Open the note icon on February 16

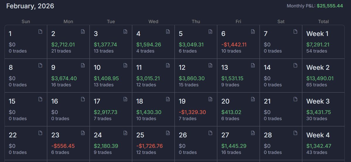point(83,99)
